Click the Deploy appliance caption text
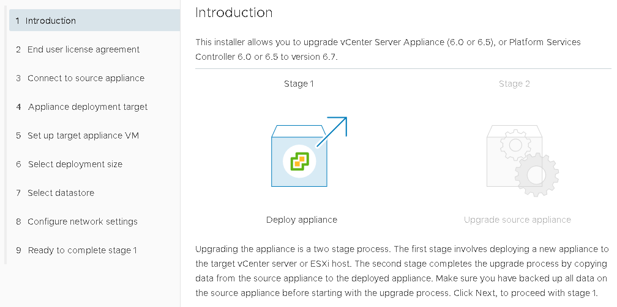 tap(302, 220)
